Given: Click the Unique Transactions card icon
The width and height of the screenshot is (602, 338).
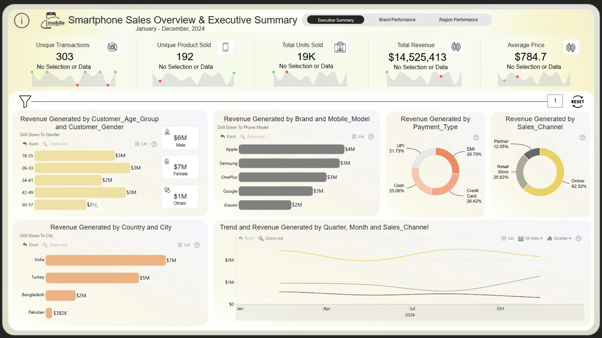Looking at the screenshot, I should (x=112, y=47).
